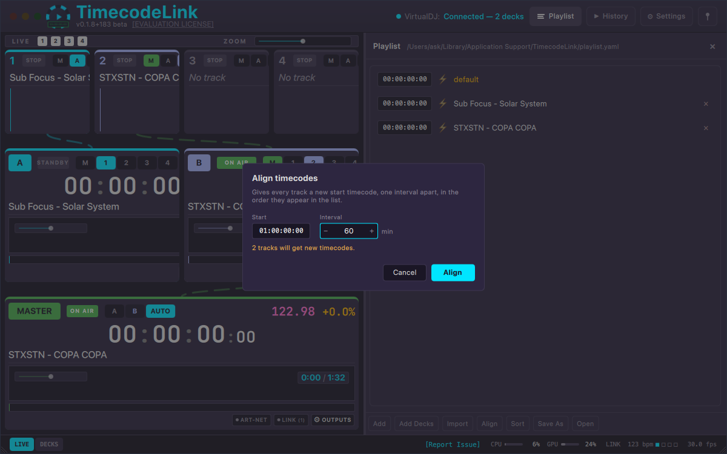Click the Interval value field showing 60
Screen dimensions: 727x454
pyautogui.click(x=349, y=231)
